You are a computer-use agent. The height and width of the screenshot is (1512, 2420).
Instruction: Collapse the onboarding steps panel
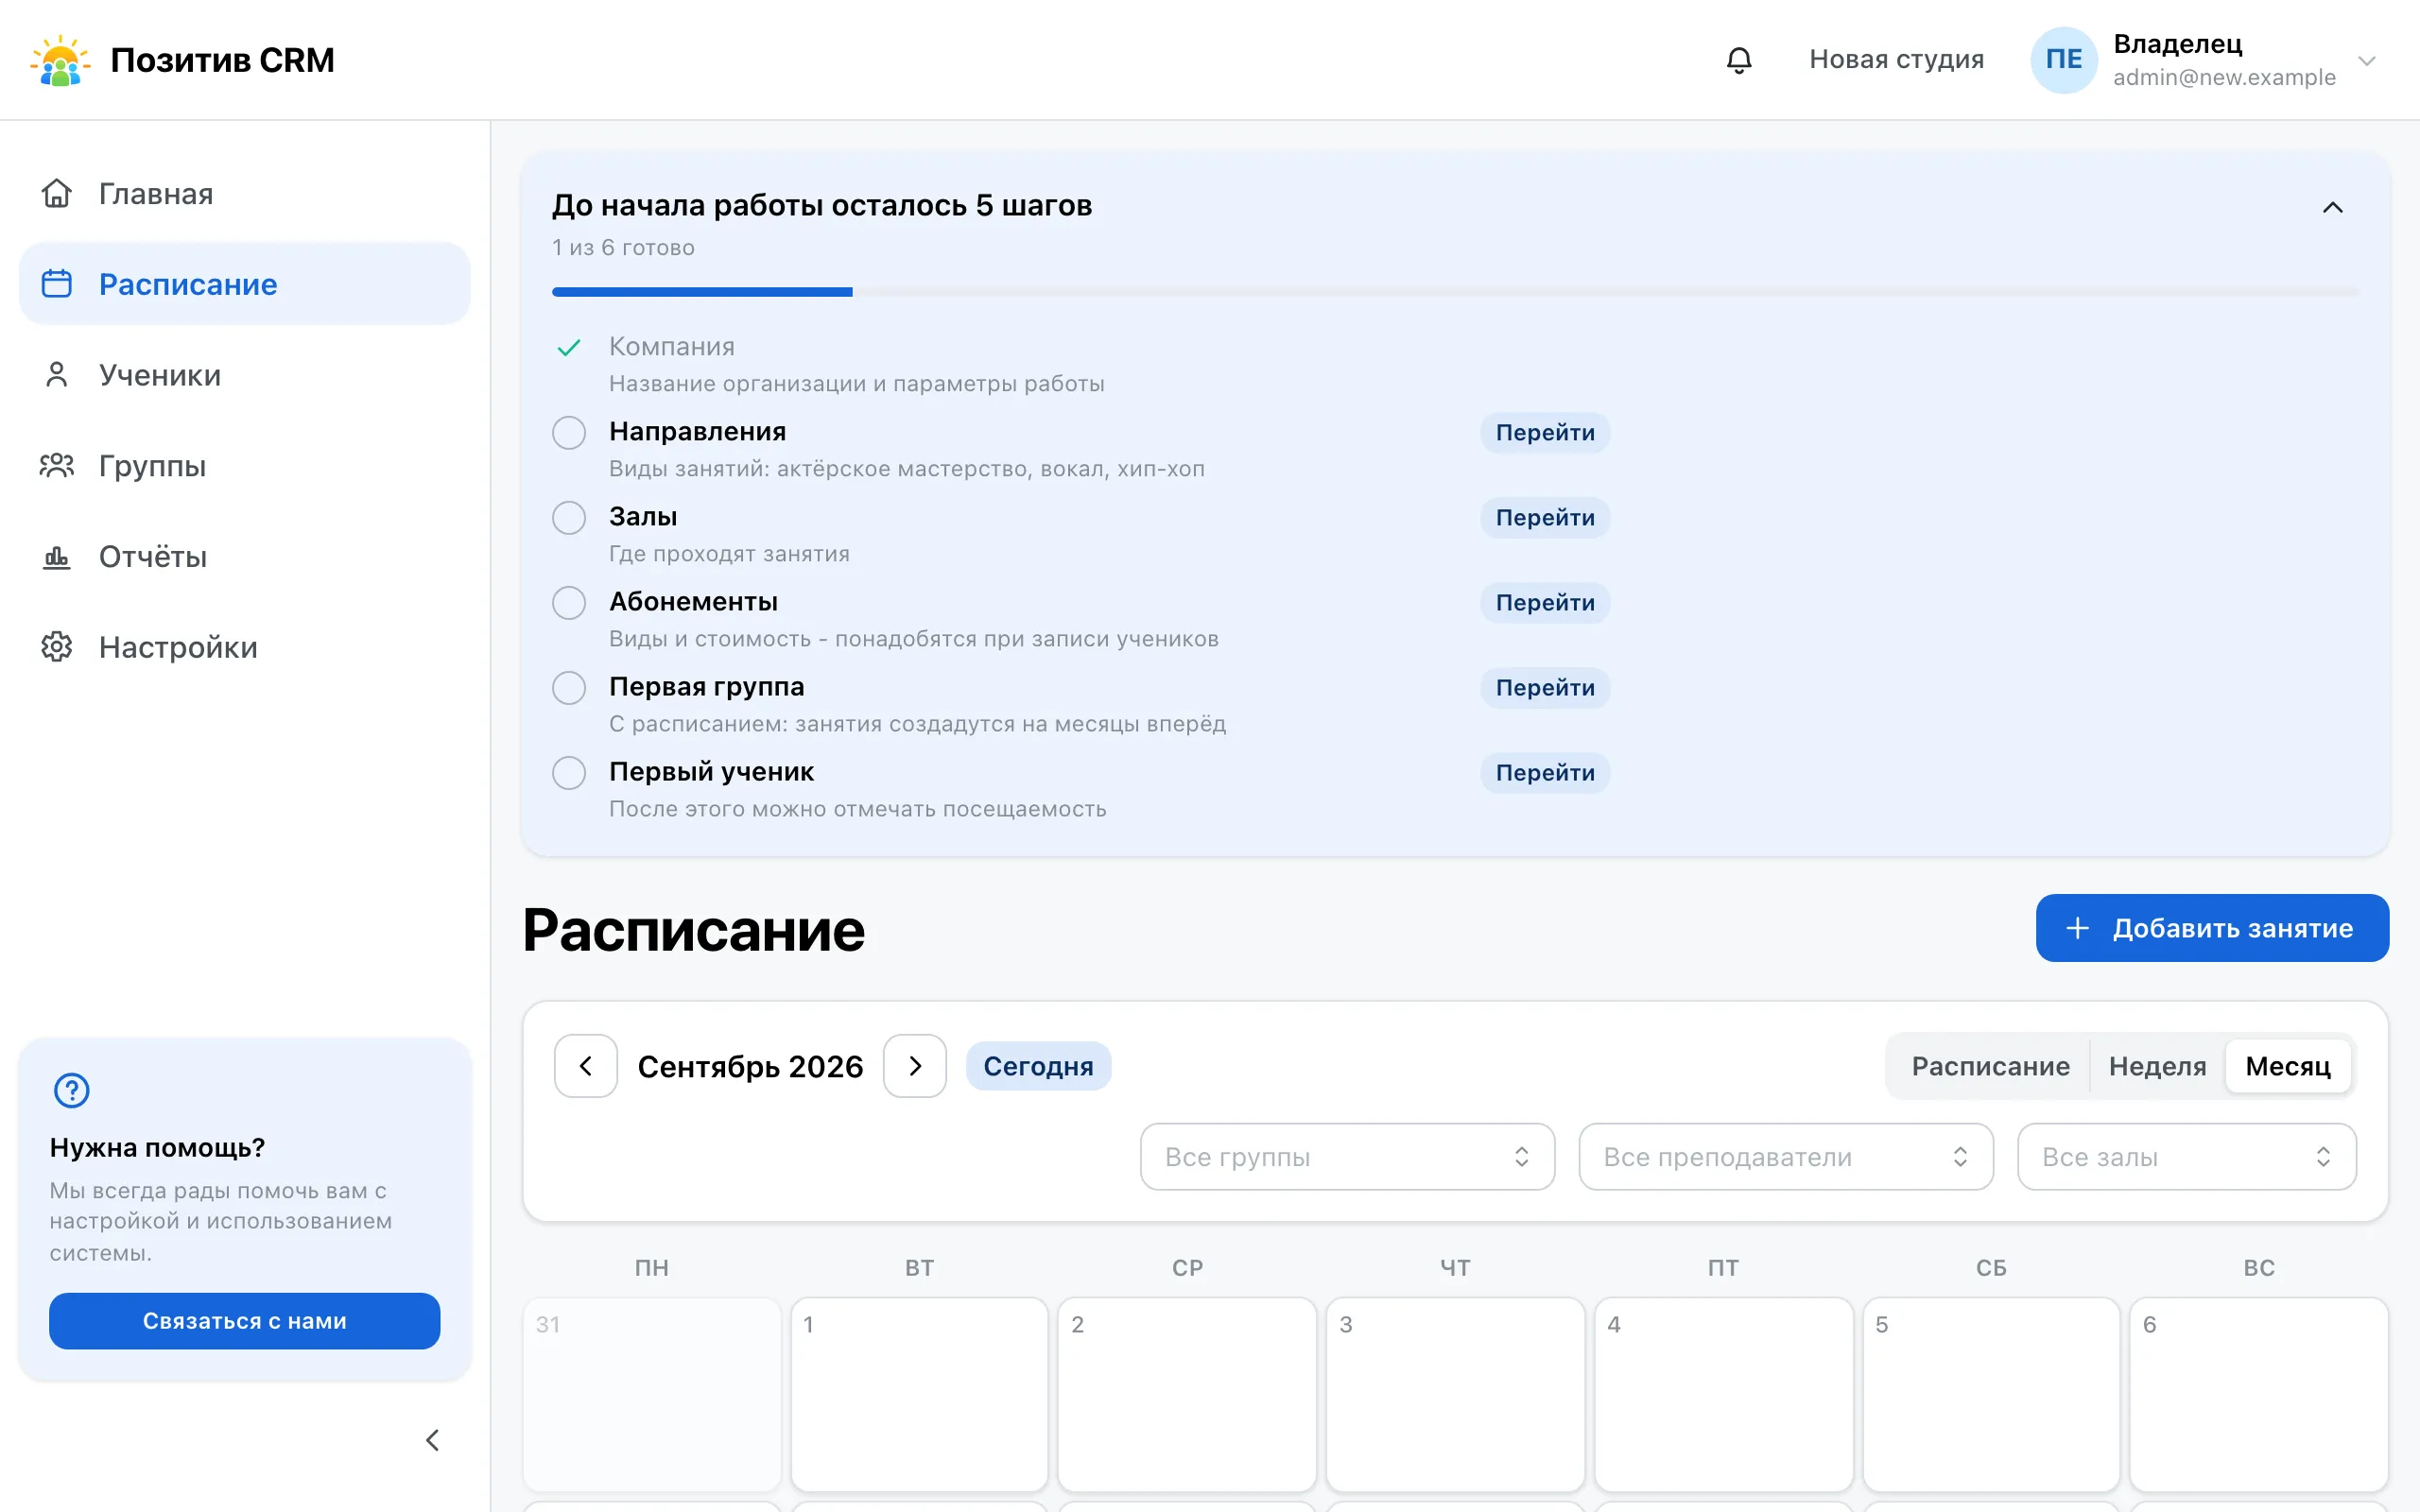(x=2333, y=208)
